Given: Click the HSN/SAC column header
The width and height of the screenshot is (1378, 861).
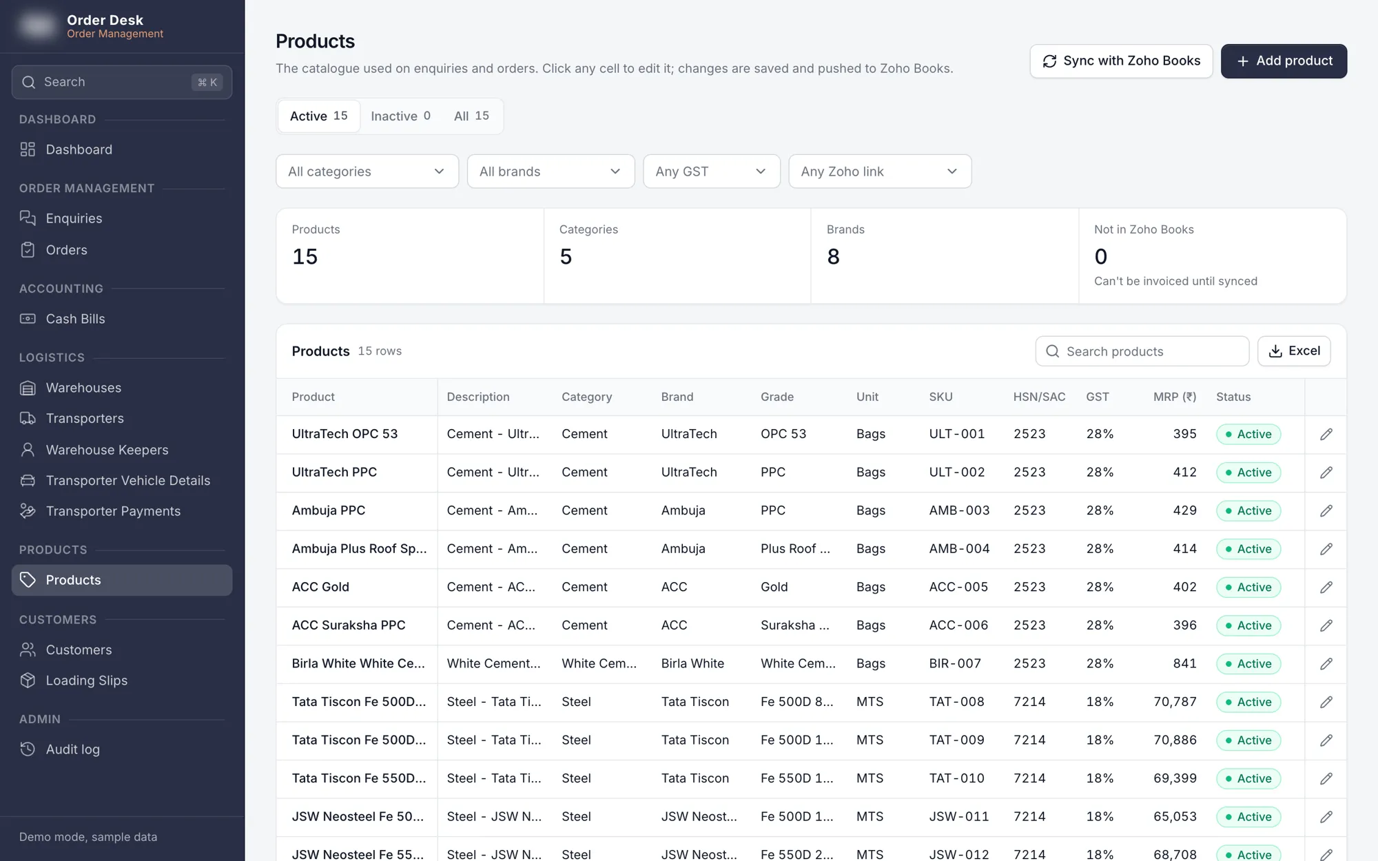Looking at the screenshot, I should click(1039, 397).
